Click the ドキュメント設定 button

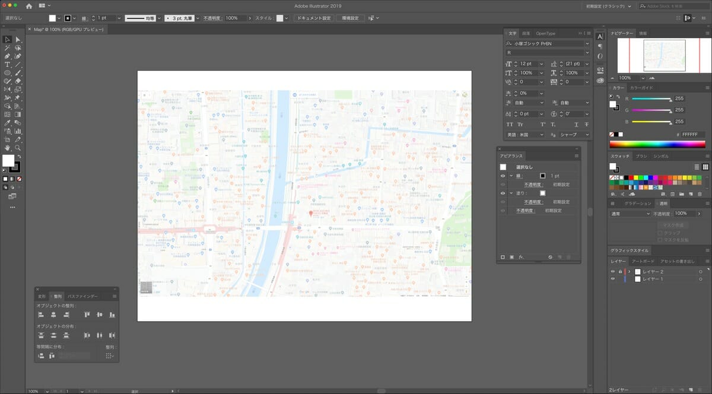point(314,18)
